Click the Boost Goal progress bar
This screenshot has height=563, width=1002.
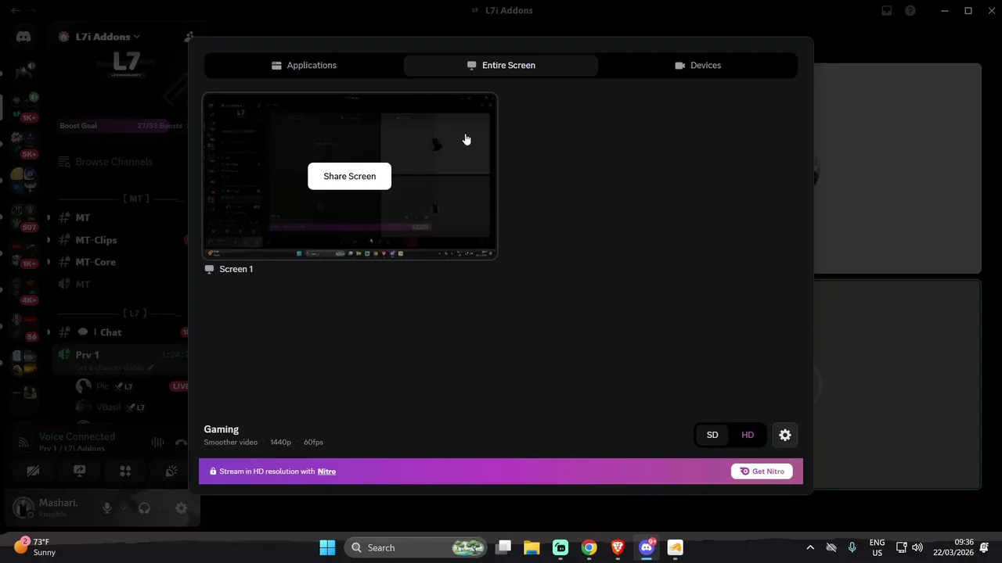point(121,126)
